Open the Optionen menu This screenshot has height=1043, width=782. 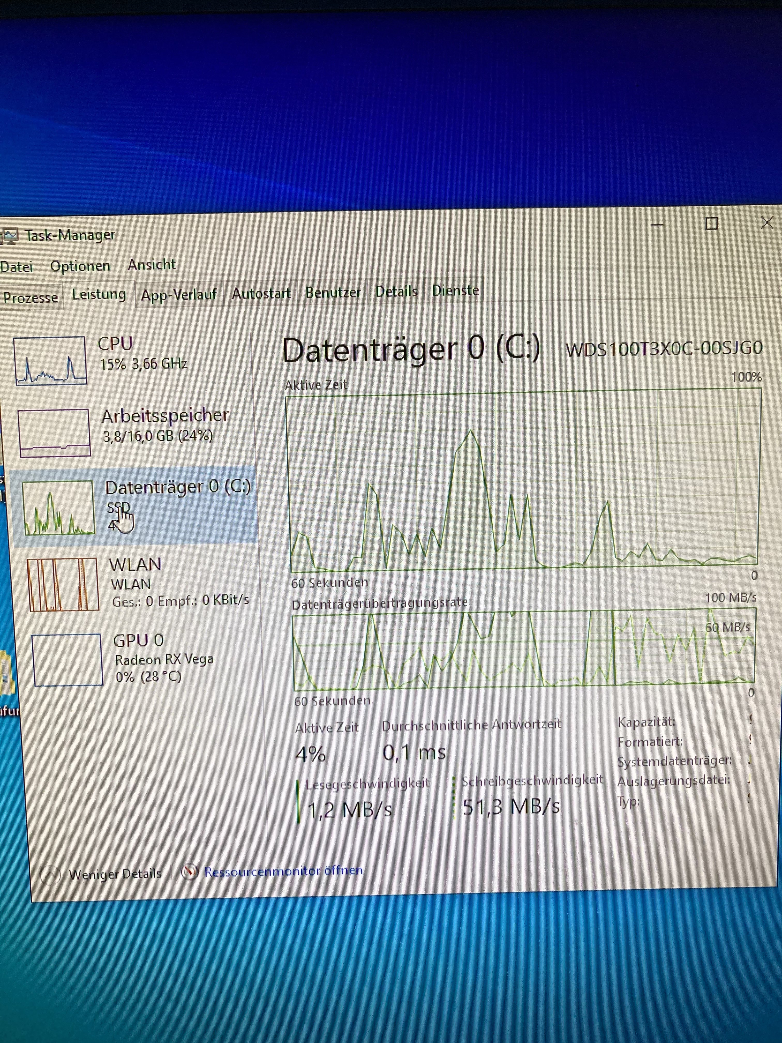[80, 266]
